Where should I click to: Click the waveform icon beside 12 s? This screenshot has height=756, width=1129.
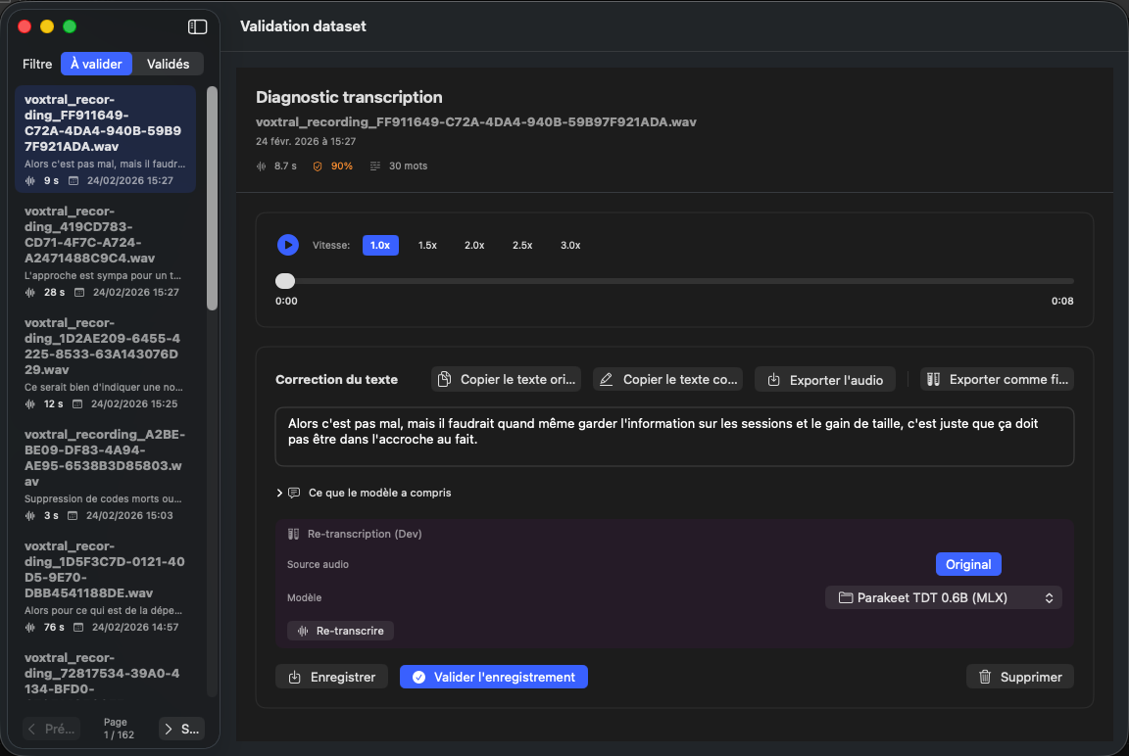(x=30, y=404)
